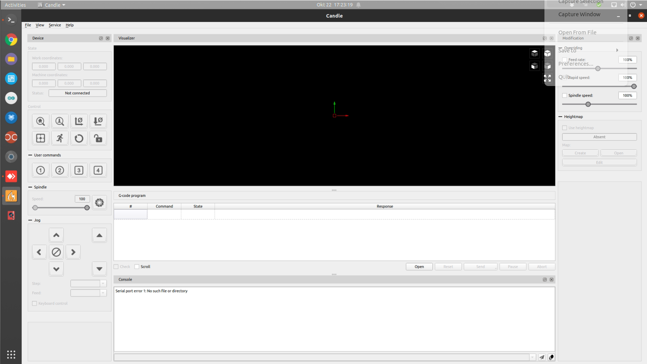Open Google Chrome from the dock
Viewport: 647px width, 364px height.
[x=11, y=39]
